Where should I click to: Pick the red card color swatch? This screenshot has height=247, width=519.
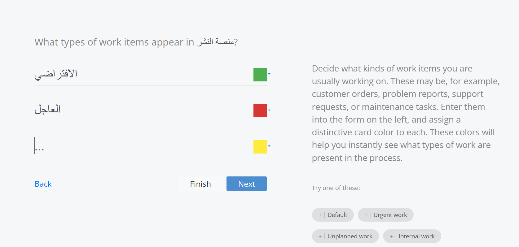(260, 110)
